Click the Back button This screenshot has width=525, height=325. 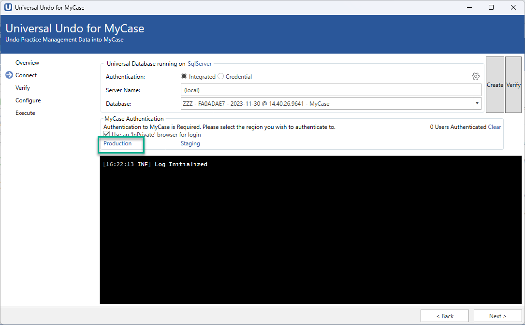445,316
